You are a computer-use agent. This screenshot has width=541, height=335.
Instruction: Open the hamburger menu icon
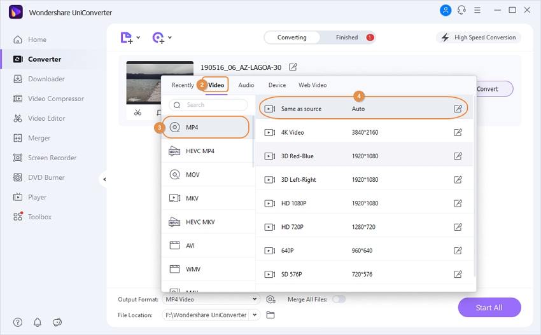pyautogui.click(x=477, y=10)
